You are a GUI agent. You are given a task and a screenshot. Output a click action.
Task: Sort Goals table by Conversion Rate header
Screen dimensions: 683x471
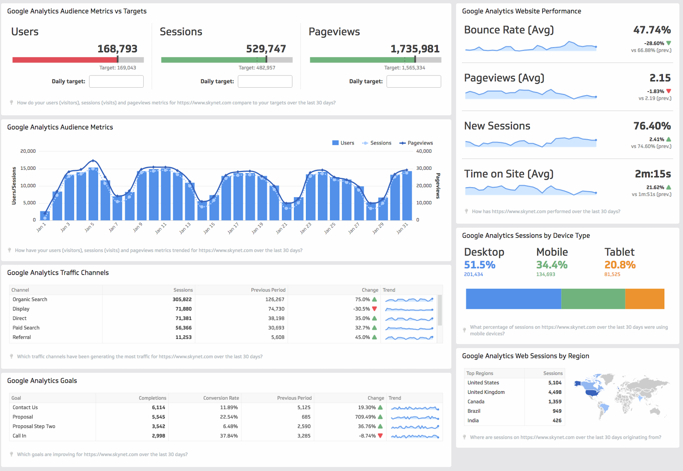coord(221,398)
